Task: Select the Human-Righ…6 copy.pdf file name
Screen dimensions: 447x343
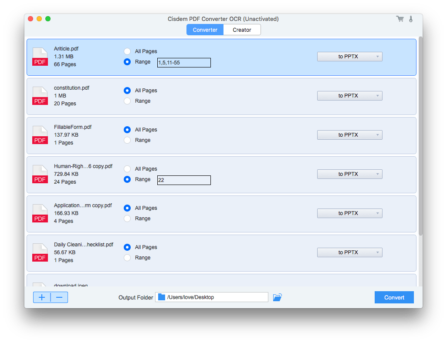Action: click(x=83, y=166)
